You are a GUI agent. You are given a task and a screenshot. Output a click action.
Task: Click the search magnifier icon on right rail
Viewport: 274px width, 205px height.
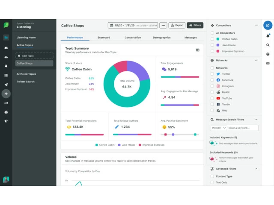point(268,45)
